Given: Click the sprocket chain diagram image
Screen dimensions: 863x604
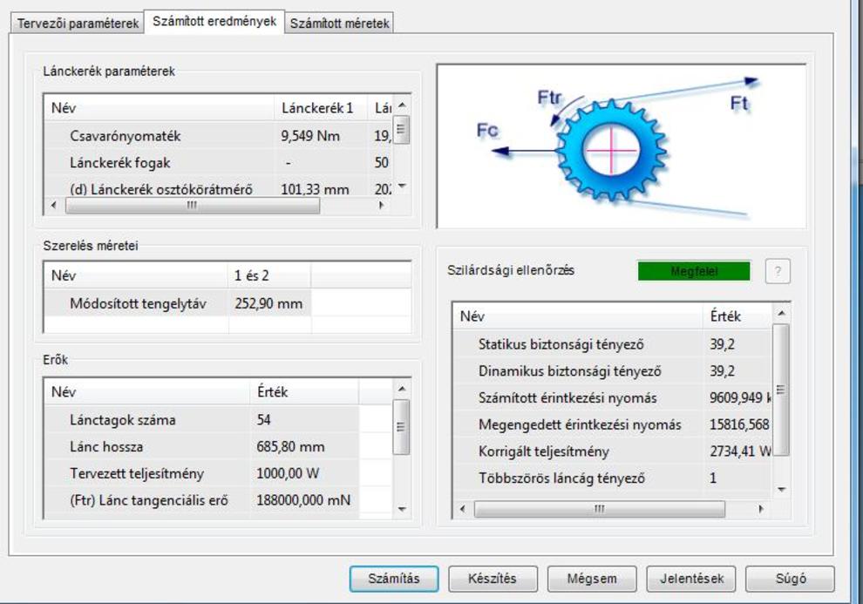Looking at the screenshot, I should click(x=621, y=146).
